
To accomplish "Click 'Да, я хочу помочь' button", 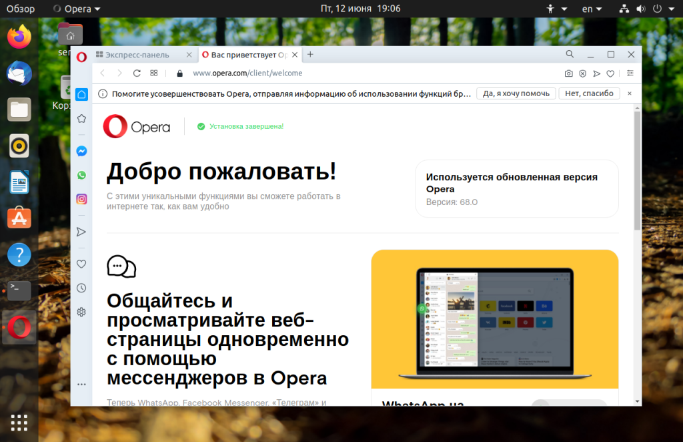I will tap(516, 93).
